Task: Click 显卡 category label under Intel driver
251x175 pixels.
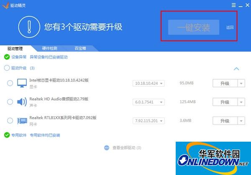Action: tap(33, 87)
